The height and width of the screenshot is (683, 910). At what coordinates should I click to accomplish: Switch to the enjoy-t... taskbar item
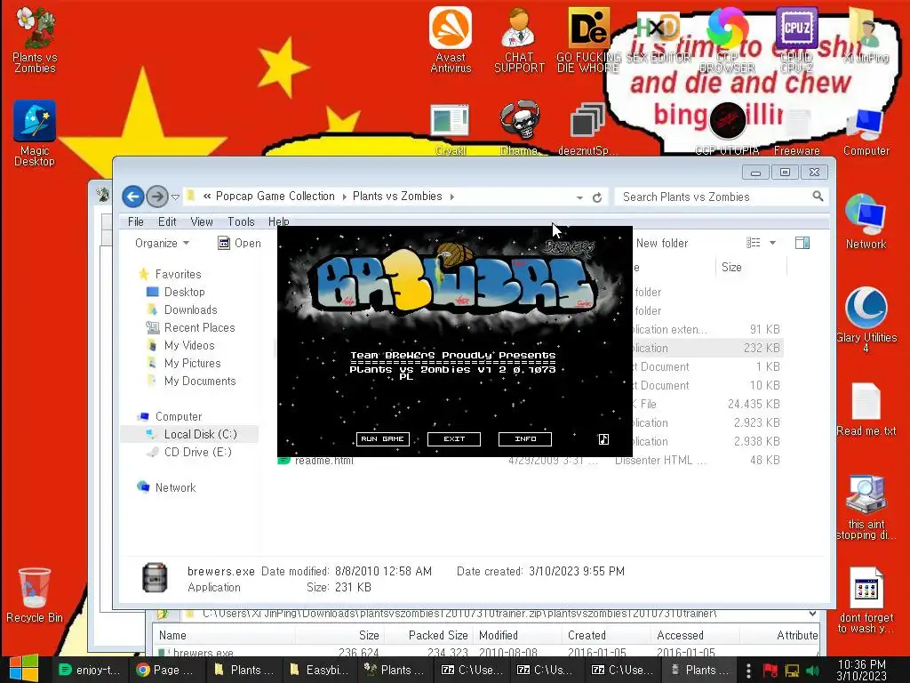[91, 670]
